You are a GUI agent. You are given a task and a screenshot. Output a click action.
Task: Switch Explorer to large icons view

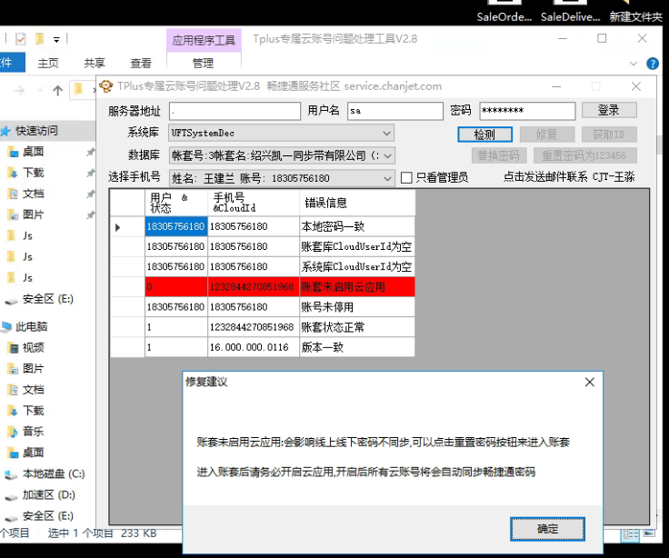coord(649,533)
